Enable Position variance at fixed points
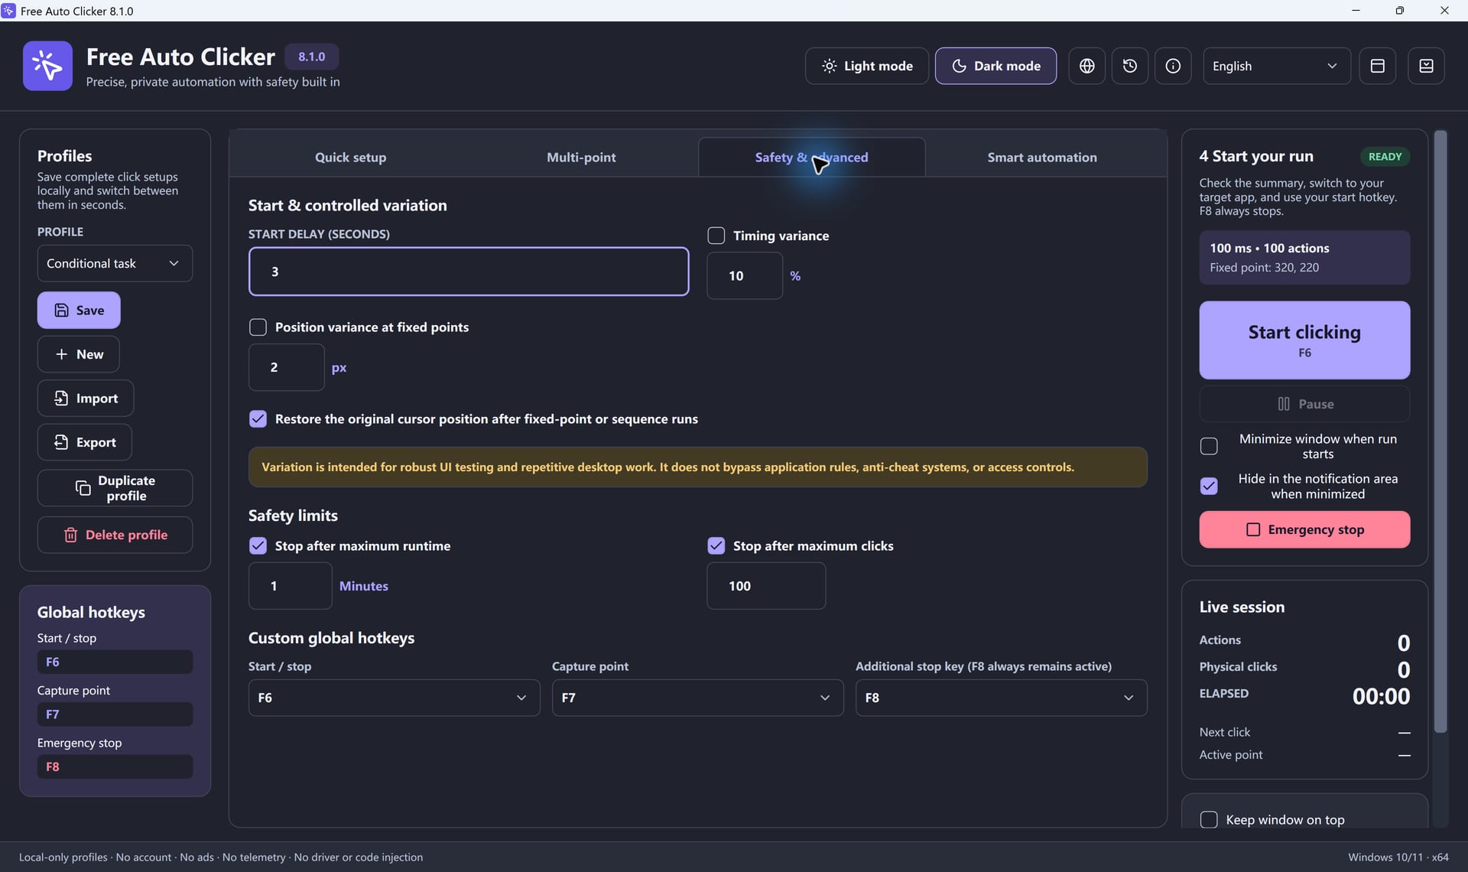 pos(258,327)
